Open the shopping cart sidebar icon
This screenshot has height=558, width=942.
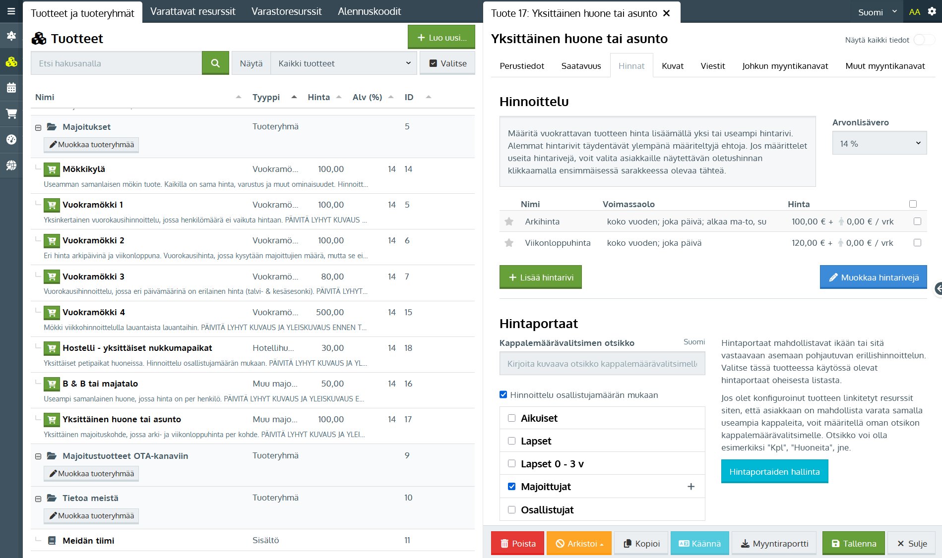[11, 114]
